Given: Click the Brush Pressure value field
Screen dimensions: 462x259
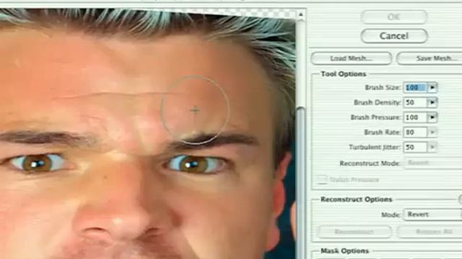Looking at the screenshot, I should [415, 117].
